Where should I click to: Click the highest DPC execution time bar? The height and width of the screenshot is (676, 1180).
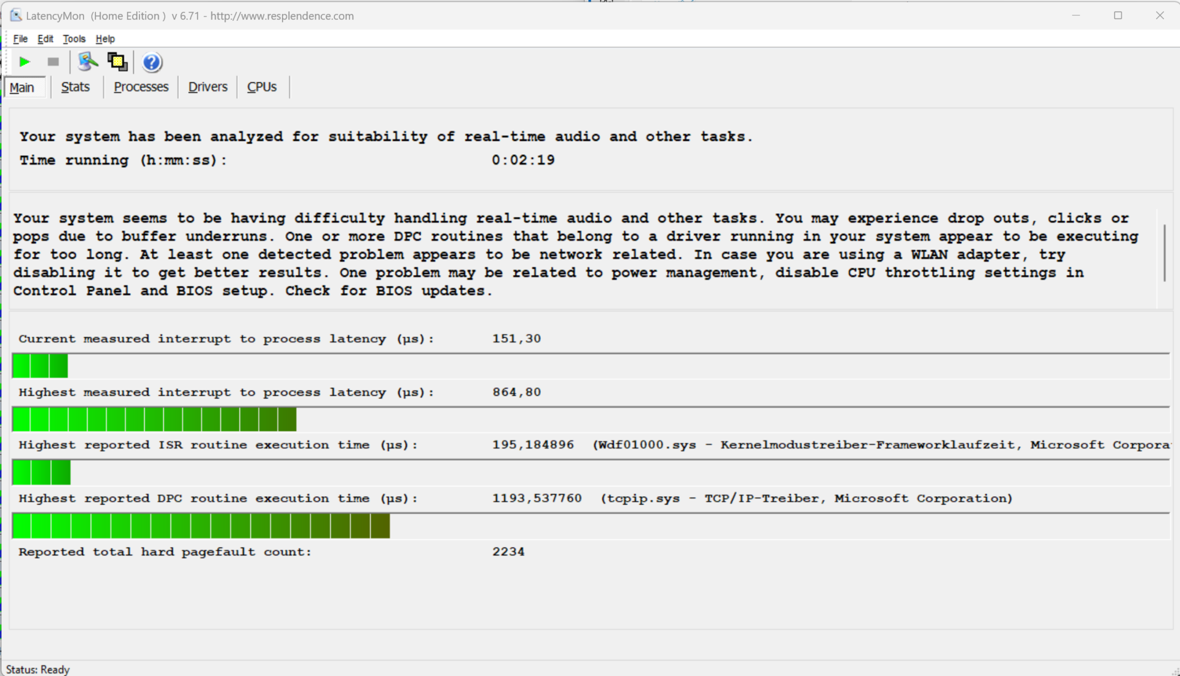[x=201, y=526]
